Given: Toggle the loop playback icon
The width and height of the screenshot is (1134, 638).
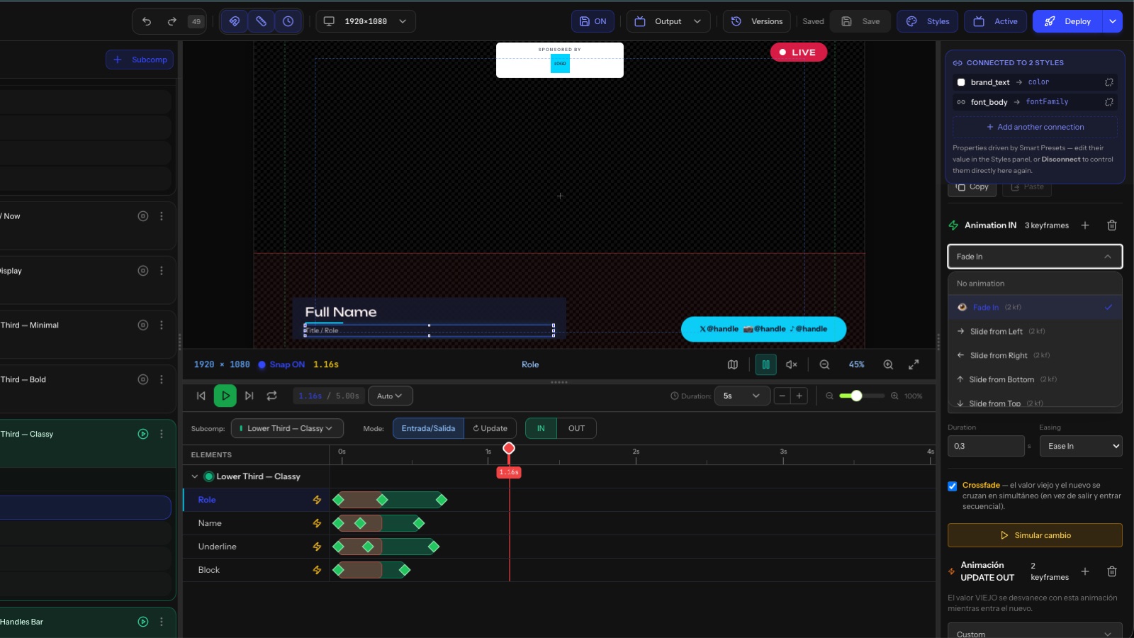Looking at the screenshot, I should 271,396.
